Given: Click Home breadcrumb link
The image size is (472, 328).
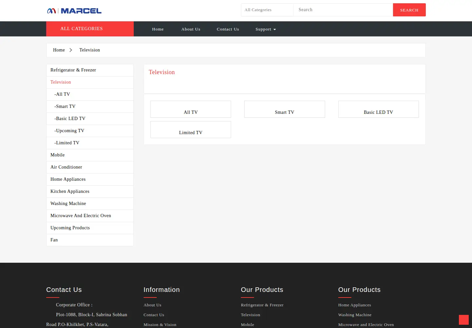Looking at the screenshot, I should (59, 50).
